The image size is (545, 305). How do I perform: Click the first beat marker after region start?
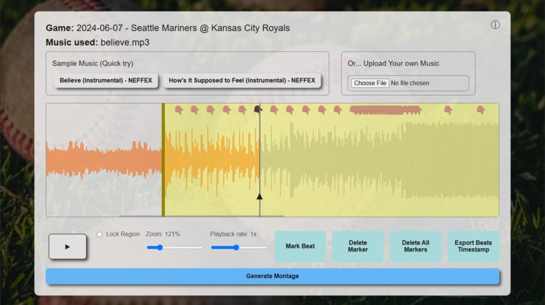click(x=179, y=110)
